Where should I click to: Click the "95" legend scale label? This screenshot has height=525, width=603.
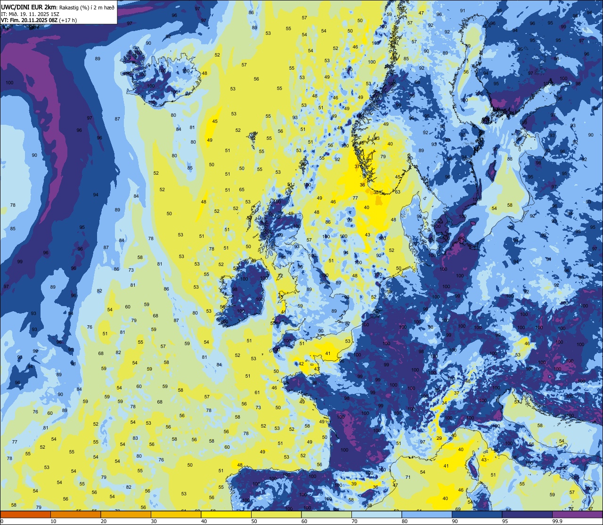(x=505, y=521)
